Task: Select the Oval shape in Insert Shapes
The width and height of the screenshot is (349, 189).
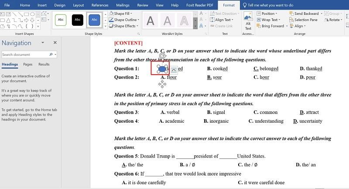Action: [x=32, y=14]
